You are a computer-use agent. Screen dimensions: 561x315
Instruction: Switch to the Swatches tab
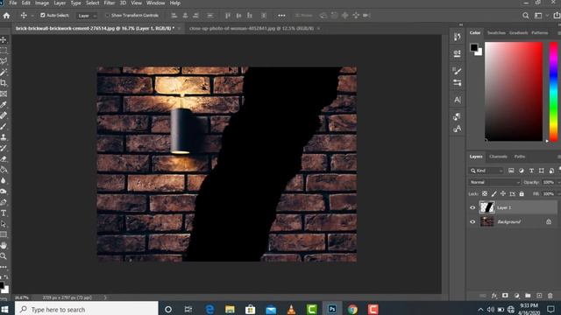(x=496, y=32)
